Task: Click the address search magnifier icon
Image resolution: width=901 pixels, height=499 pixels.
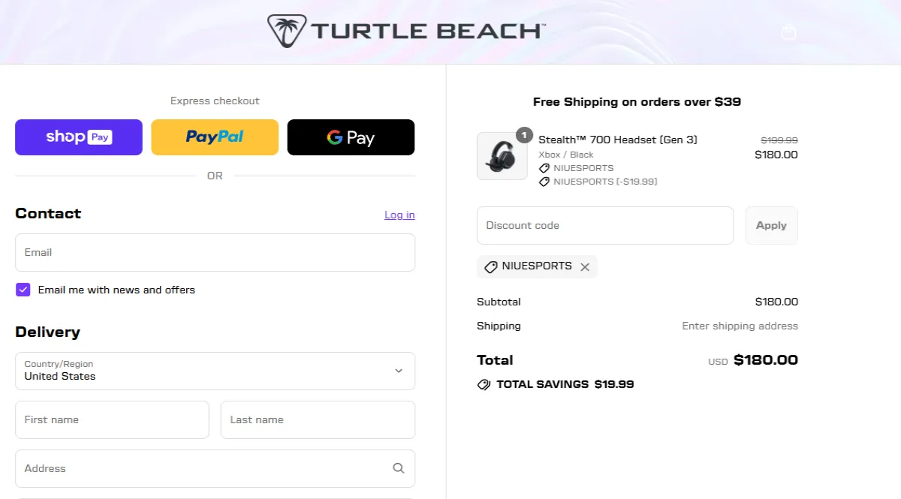Action: [399, 467]
